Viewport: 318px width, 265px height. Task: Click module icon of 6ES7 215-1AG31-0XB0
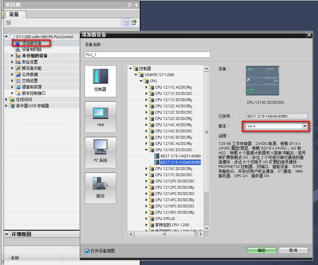click(157, 156)
